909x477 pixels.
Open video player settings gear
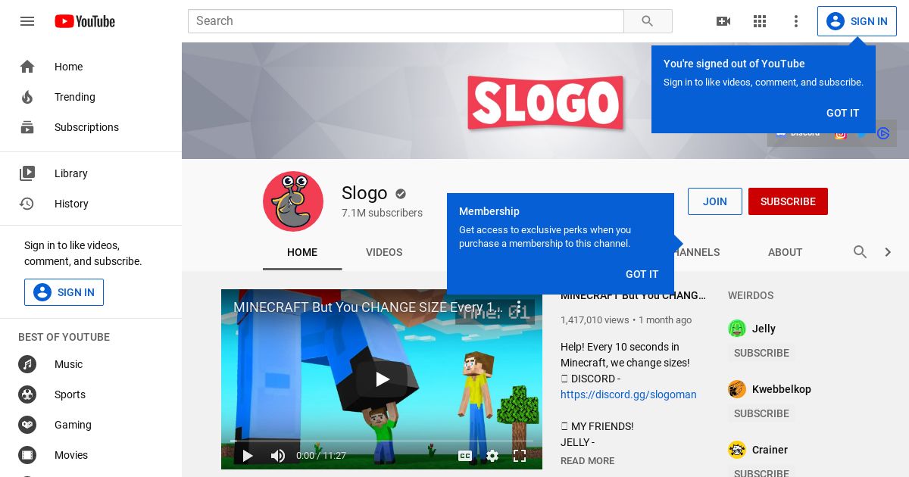(492, 456)
